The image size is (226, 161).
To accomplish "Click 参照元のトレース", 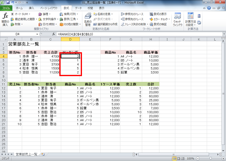I will coord(132,14).
